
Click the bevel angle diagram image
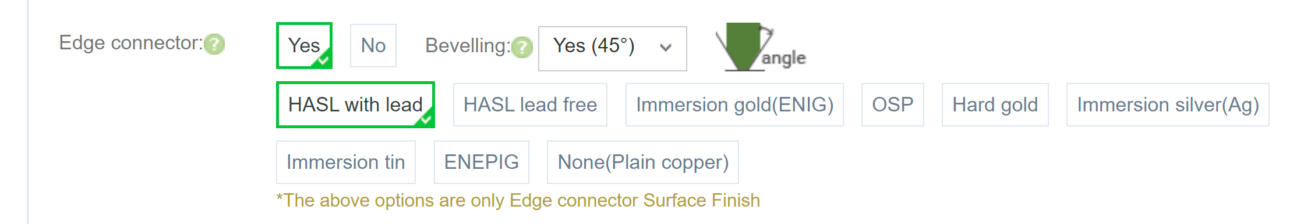click(761, 47)
